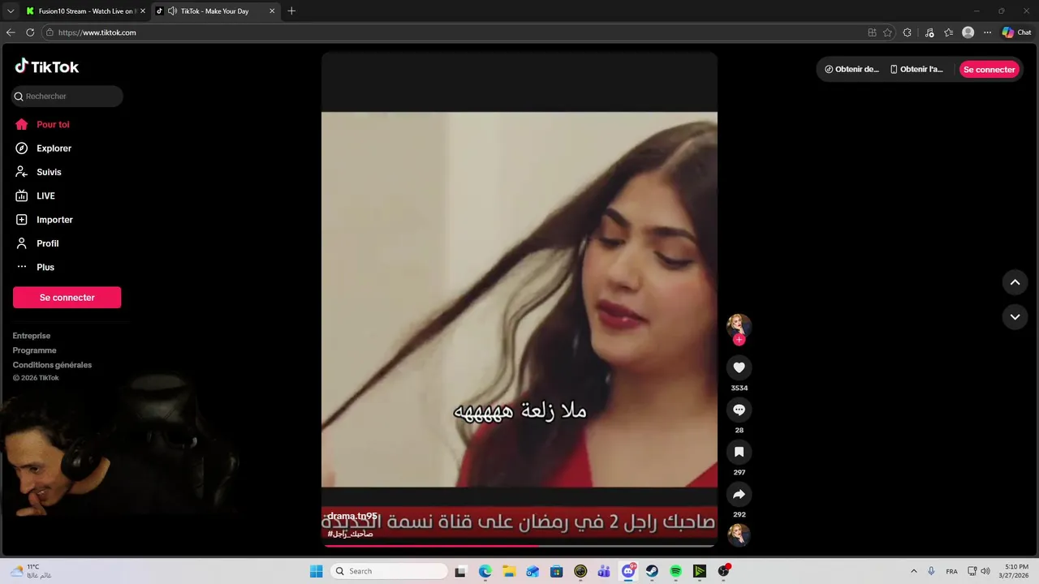Open the comments bubble icon
This screenshot has width=1039, height=584.
(x=739, y=410)
